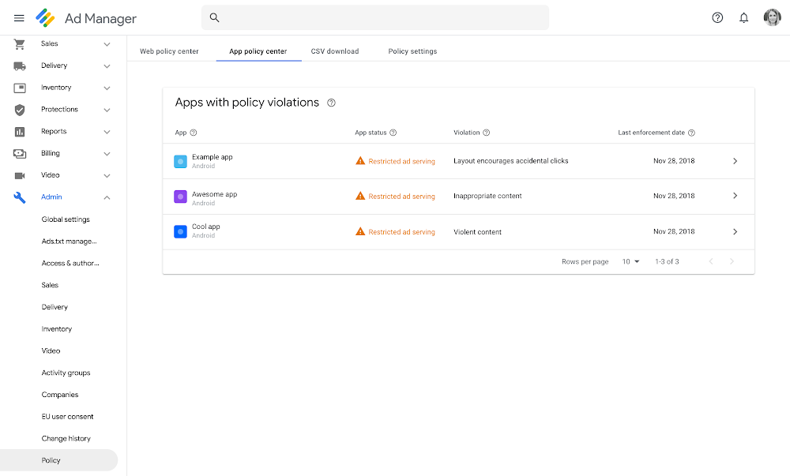This screenshot has height=476, width=790.
Task: Collapse the Admin section in sidebar
Action: [x=107, y=197]
